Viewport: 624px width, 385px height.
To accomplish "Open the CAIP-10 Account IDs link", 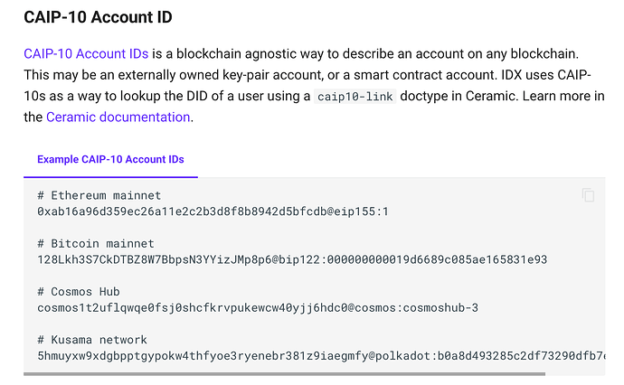I will point(86,54).
